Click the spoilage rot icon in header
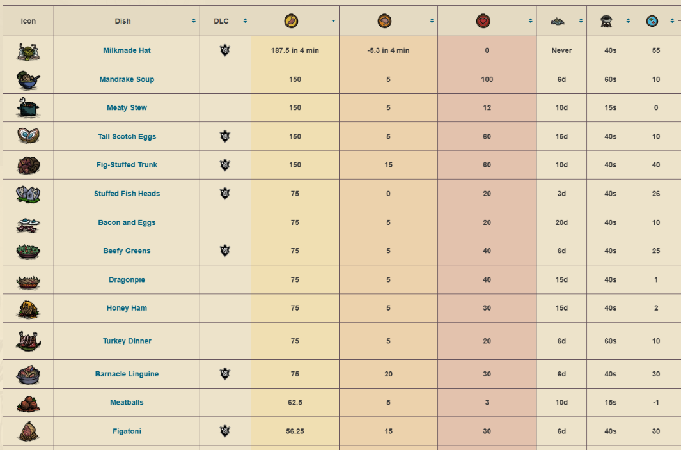Viewport: 681px width, 450px height. click(x=558, y=21)
